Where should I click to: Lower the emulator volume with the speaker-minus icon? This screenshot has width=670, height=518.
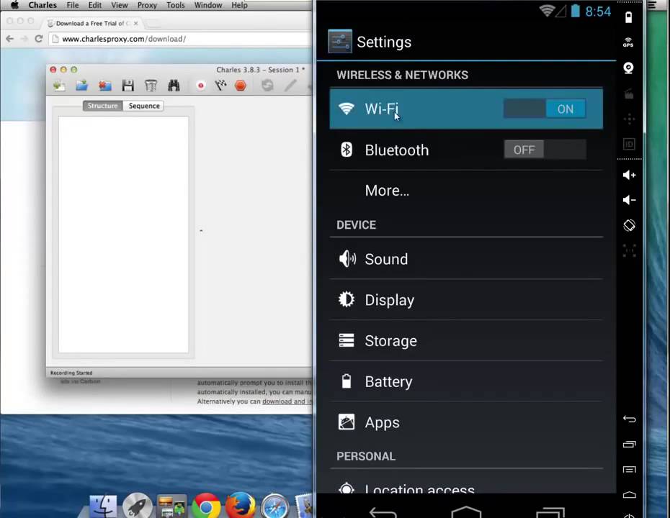(629, 200)
